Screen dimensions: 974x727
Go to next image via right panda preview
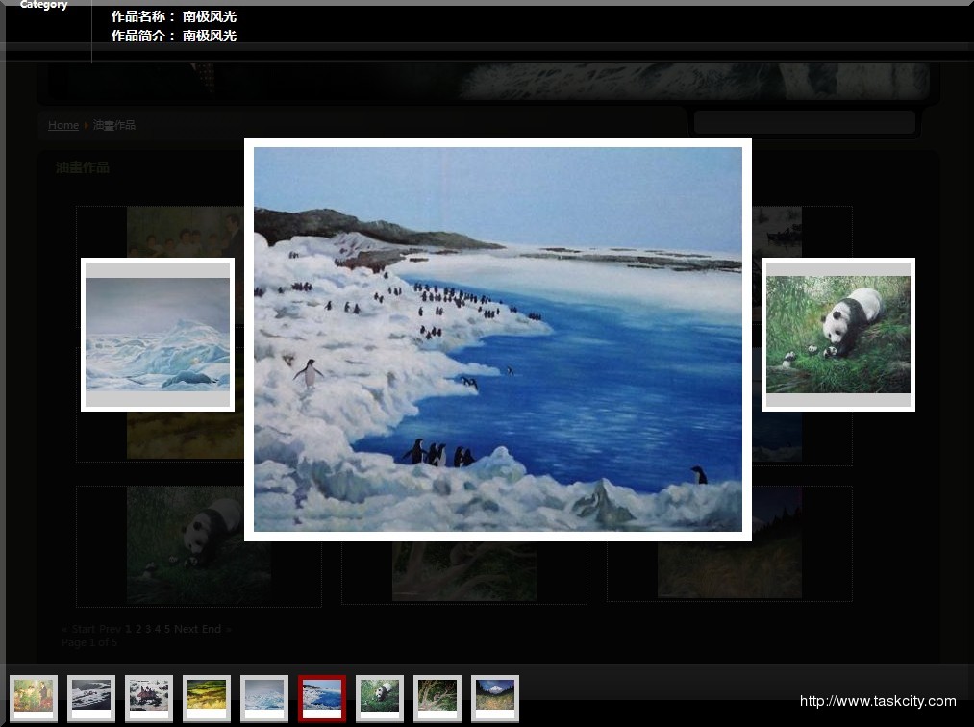[837, 335]
